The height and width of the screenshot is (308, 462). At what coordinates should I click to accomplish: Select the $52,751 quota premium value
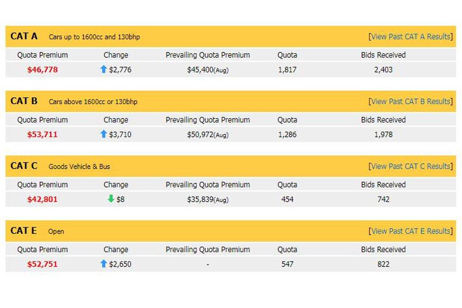[x=42, y=264]
